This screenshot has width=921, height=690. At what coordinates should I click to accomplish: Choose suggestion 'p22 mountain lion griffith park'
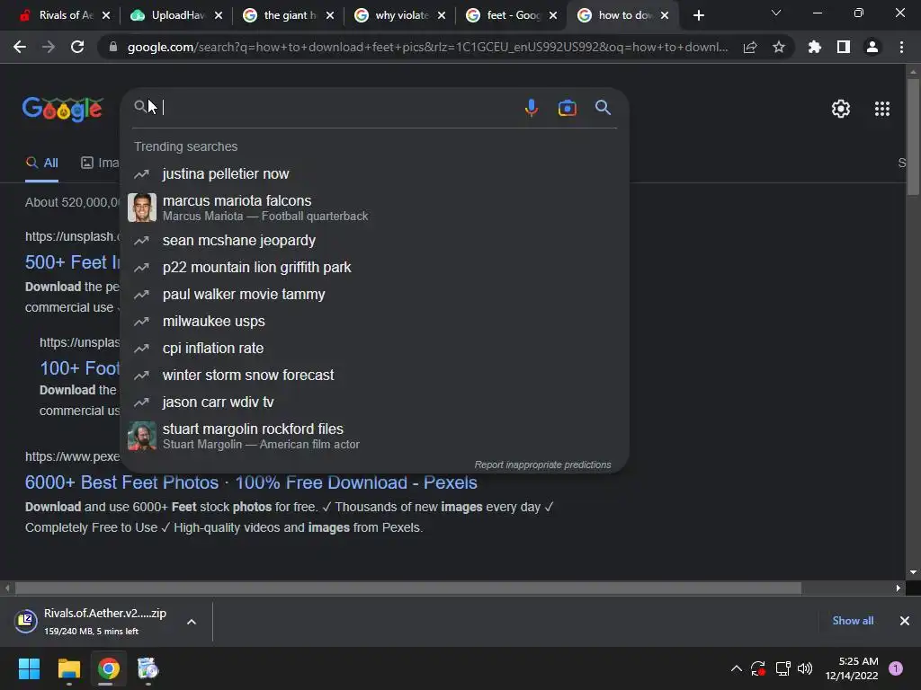tap(374, 268)
